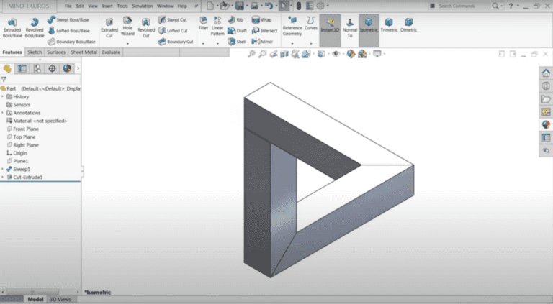Select Front Plane in feature tree
This screenshot has width=553, height=304.
[26, 129]
